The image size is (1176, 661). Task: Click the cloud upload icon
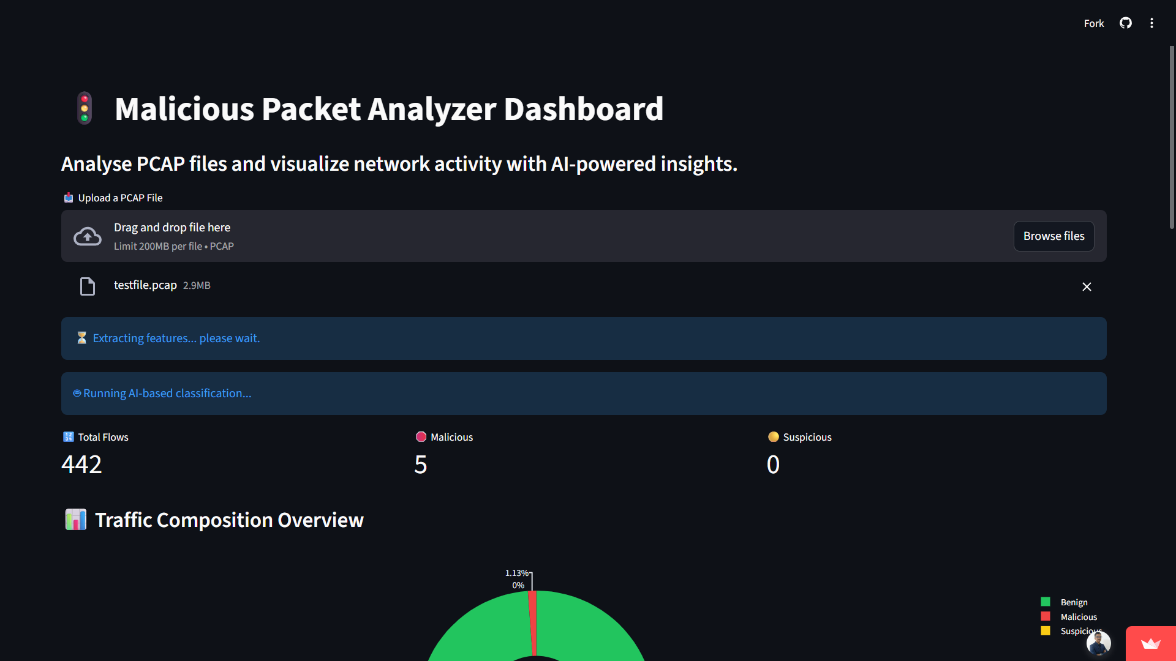click(88, 236)
